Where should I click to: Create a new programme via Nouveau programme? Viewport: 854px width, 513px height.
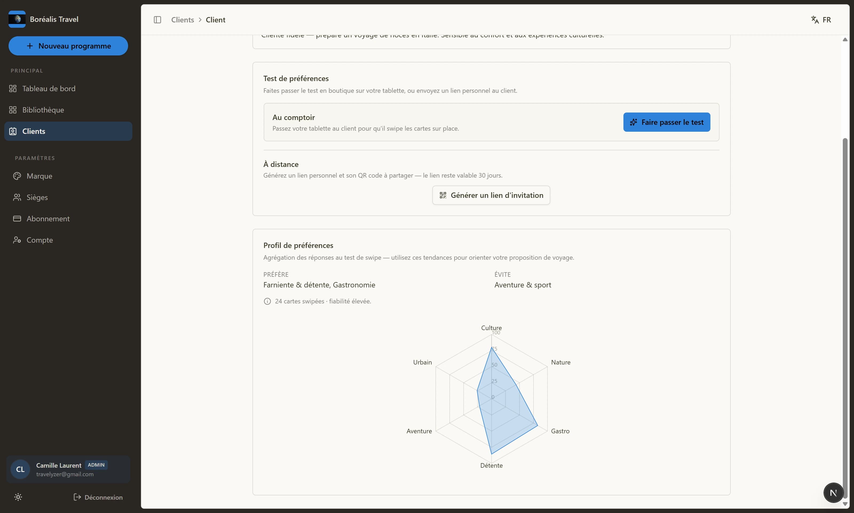click(x=68, y=46)
